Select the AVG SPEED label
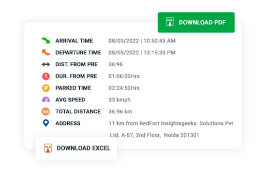Viewport: 265px width, 193px height. (x=70, y=100)
